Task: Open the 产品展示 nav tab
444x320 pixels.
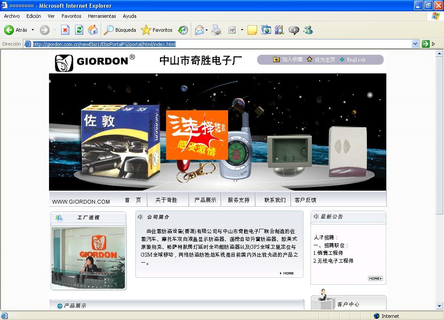Action: pyautogui.click(x=205, y=200)
